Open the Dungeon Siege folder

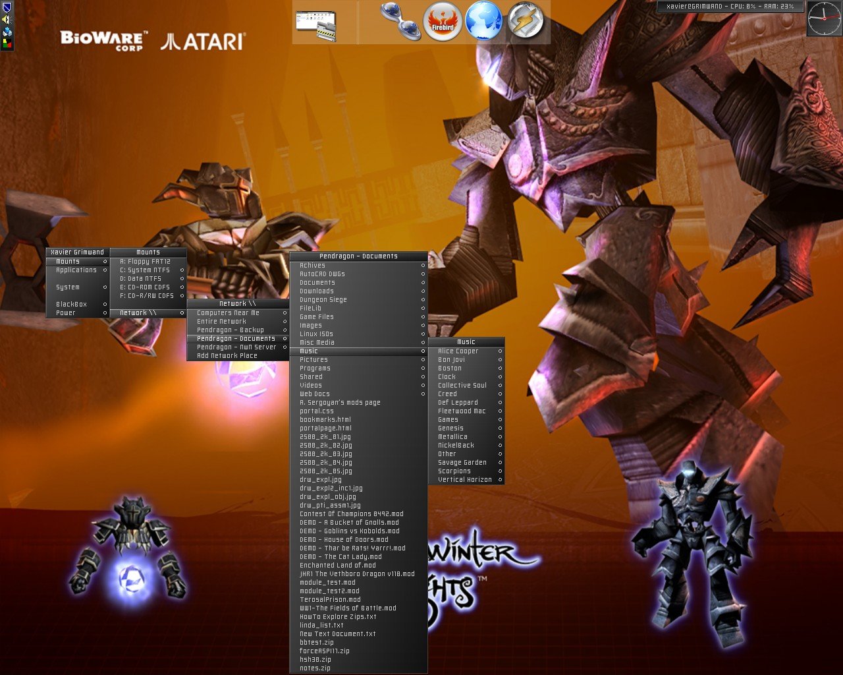[358, 300]
